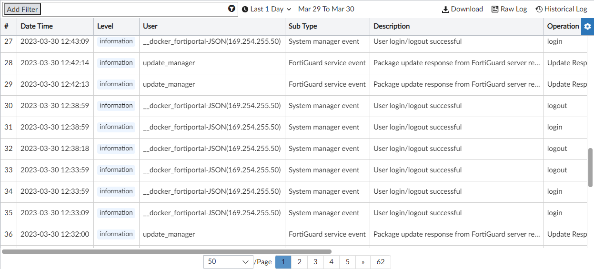Click the Sub Type column header
The height and width of the screenshot is (269, 594).
tap(302, 26)
